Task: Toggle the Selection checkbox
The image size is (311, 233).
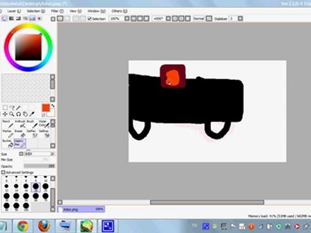Action: (x=90, y=19)
